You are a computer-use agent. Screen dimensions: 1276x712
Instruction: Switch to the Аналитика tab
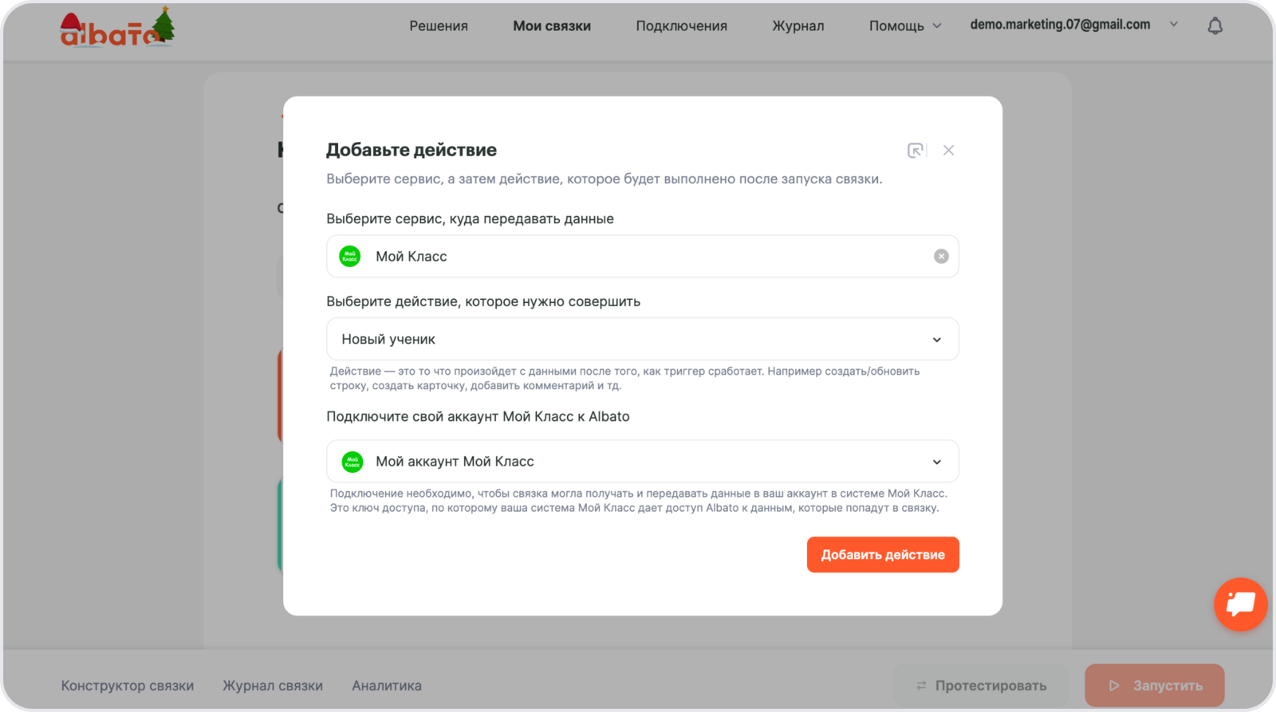point(387,686)
